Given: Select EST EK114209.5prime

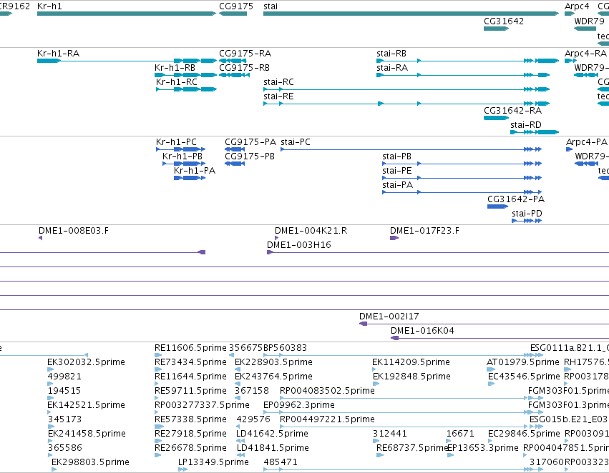Looking at the screenshot, I should point(374,369).
